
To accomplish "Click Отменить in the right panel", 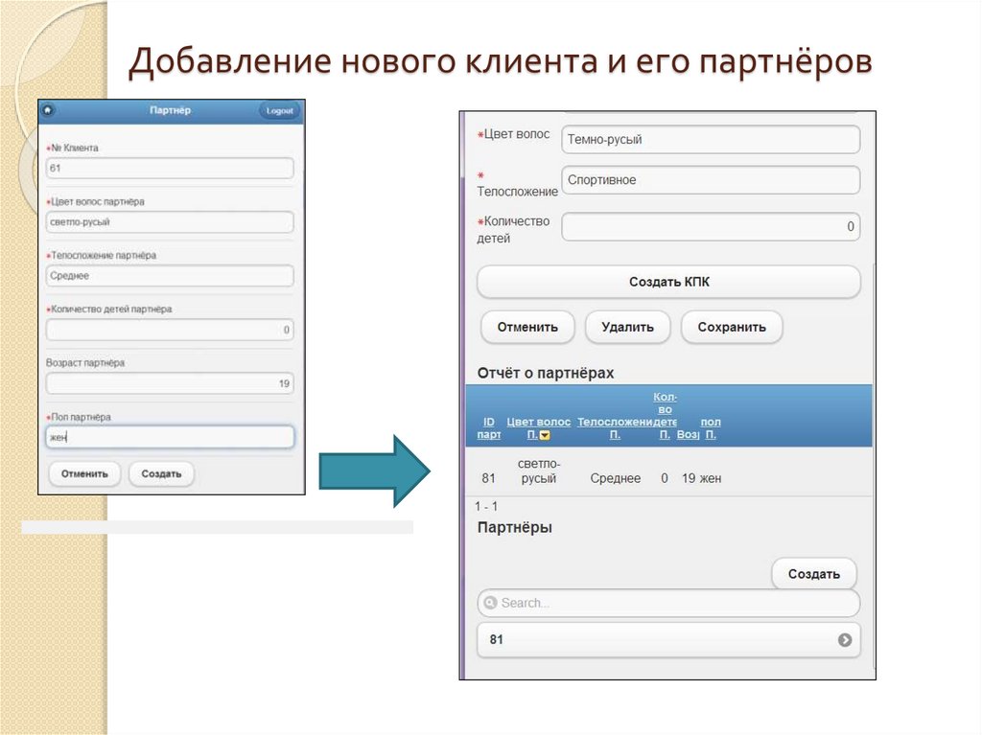I will click(x=526, y=327).
